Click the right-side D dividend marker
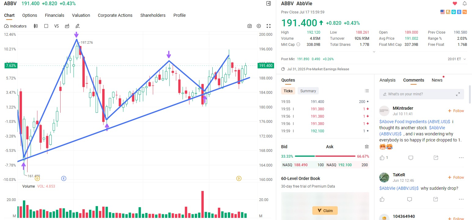Viewport: 472px width, 220px height. 239,178
